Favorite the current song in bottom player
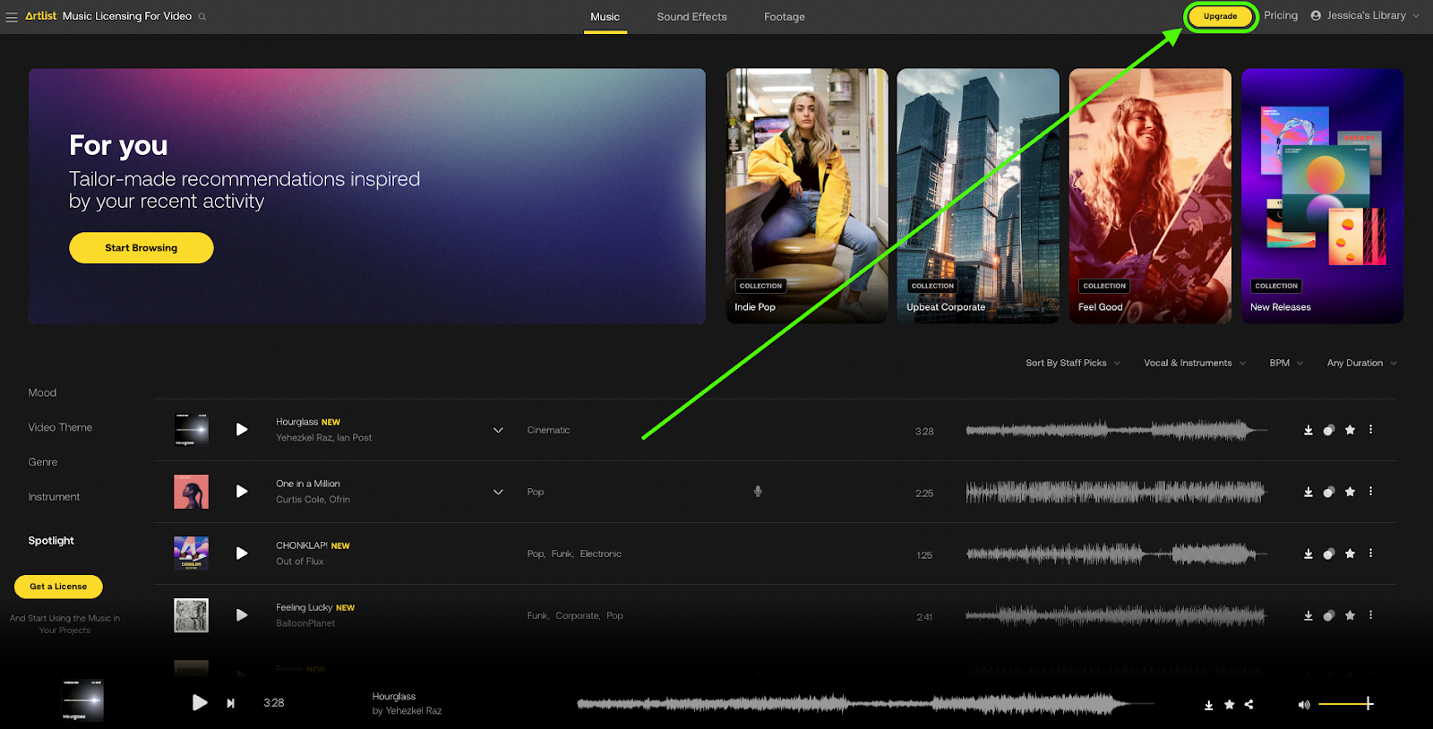1433x729 pixels. (1229, 705)
